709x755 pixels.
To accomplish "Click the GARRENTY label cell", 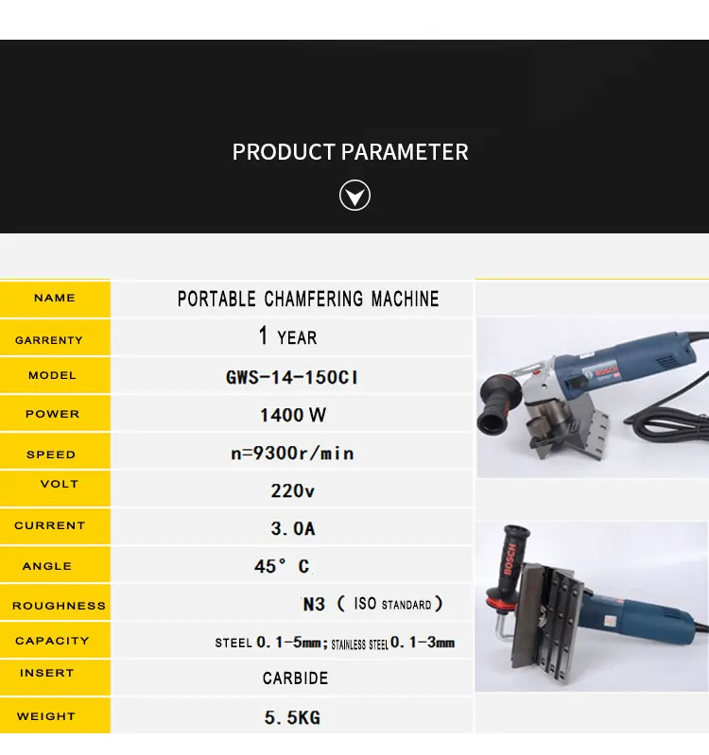I will [55, 338].
